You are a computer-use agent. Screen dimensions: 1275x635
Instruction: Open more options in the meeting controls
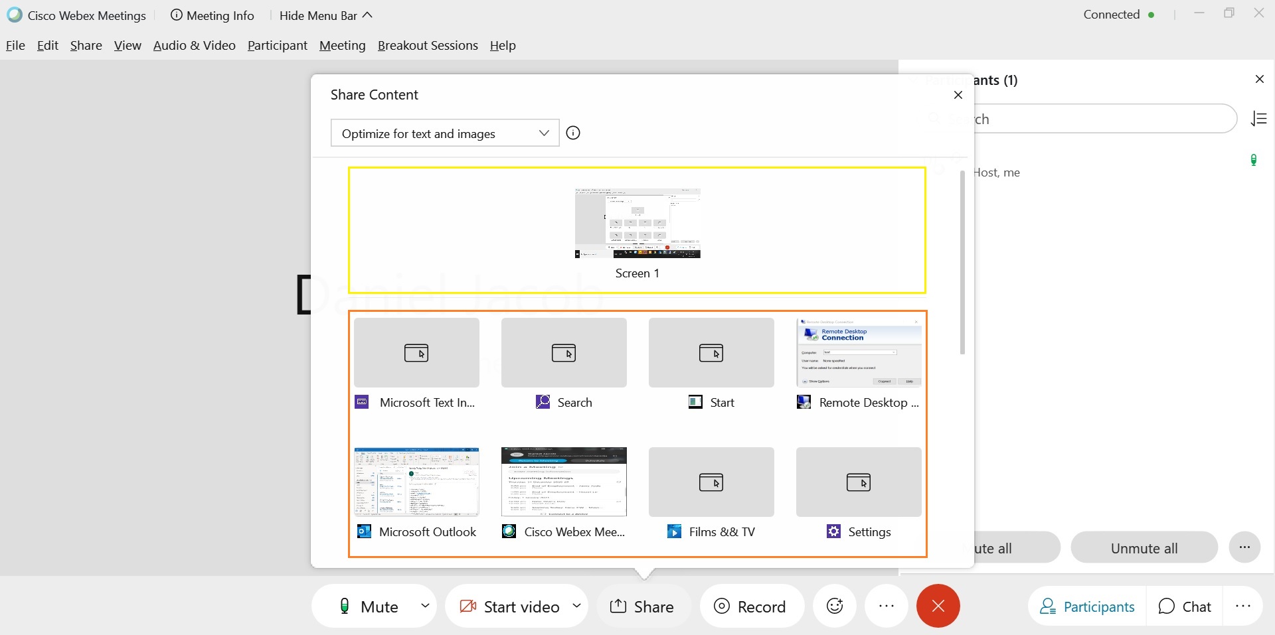coord(887,606)
